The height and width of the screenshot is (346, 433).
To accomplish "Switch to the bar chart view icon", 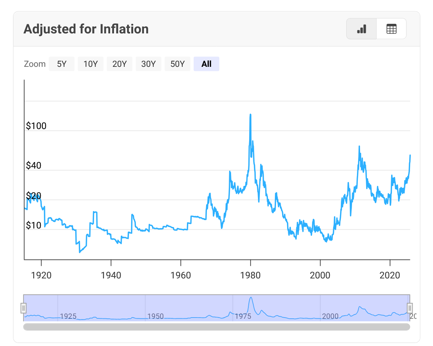I will (x=361, y=29).
